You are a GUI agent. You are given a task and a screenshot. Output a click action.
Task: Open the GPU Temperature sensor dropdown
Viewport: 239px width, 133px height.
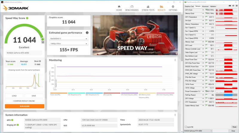(x=203, y=17)
